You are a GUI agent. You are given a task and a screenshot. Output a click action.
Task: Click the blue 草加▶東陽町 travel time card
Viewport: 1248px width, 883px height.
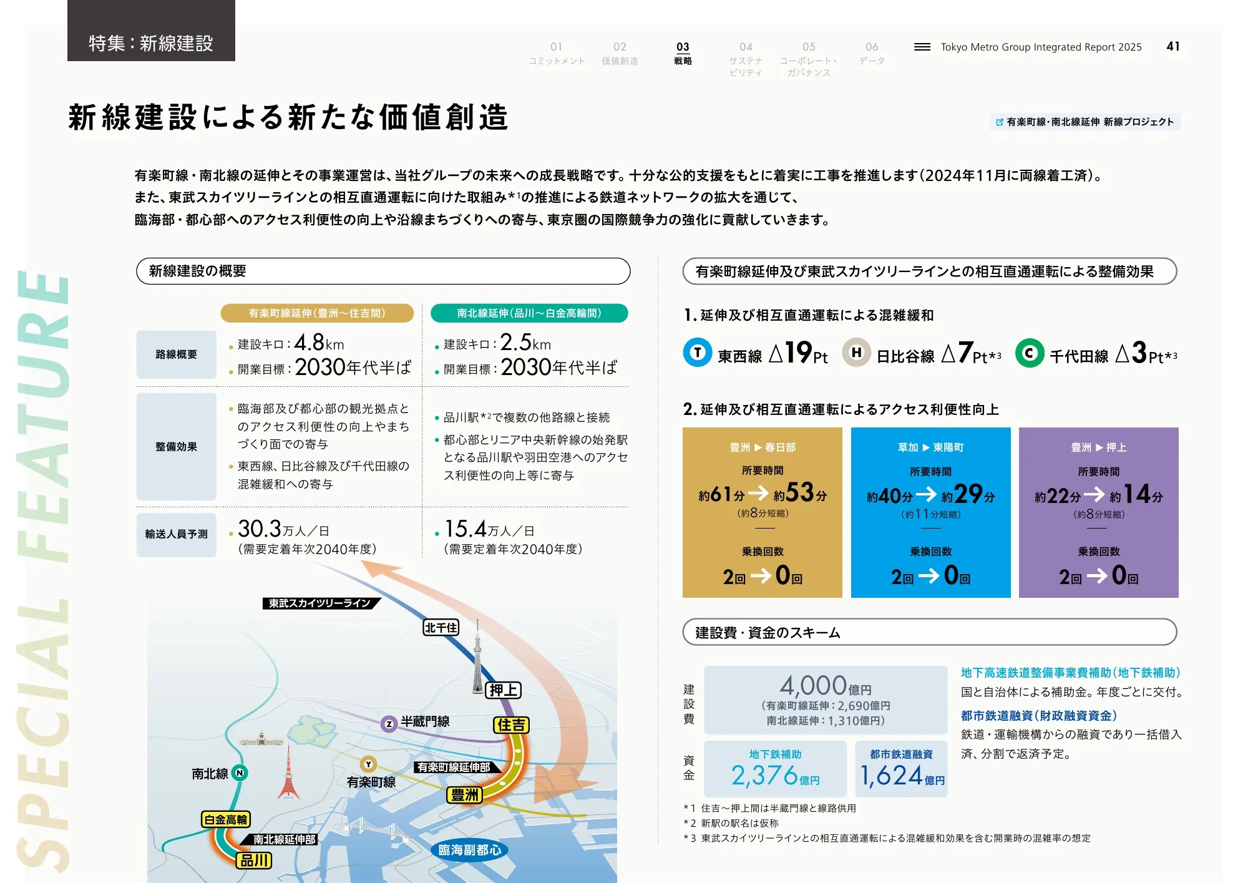pyautogui.click(x=930, y=512)
